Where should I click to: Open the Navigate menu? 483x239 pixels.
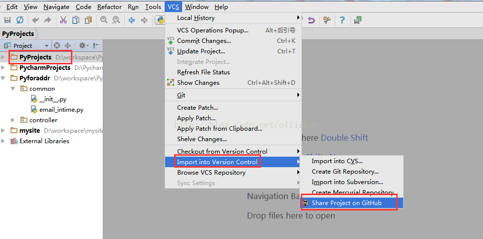(56, 7)
